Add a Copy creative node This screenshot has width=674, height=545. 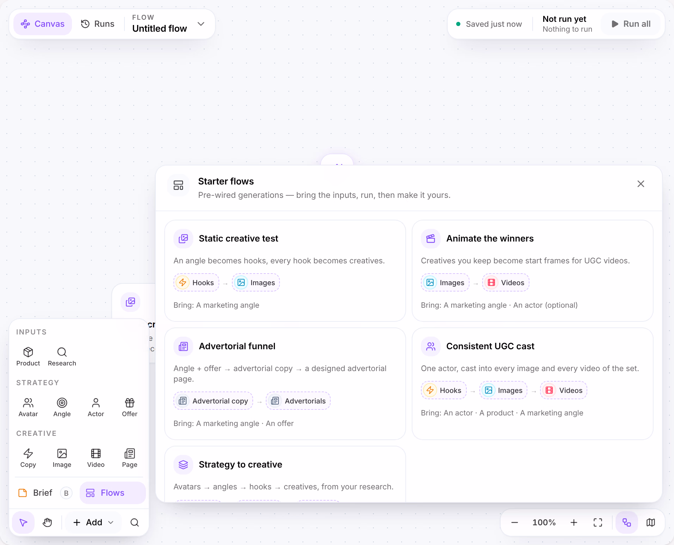click(28, 458)
